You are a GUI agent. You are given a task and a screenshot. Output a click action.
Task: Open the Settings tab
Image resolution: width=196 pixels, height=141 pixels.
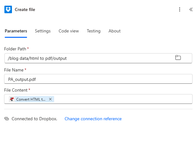(x=43, y=31)
